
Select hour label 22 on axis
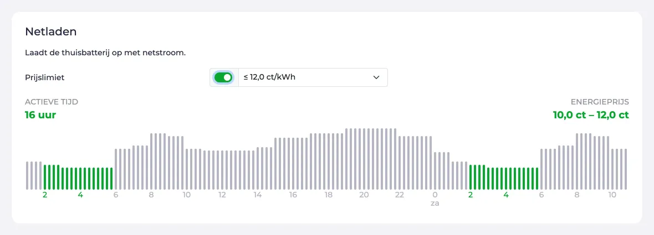400,195
